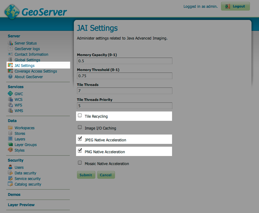The width and height of the screenshot is (259, 213).
Task: Focus the Tile Threads Priority field
Action: (125, 106)
